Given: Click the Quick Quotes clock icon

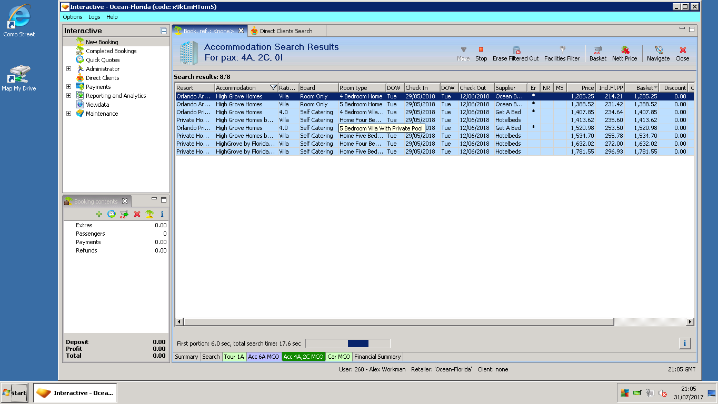Looking at the screenshot, I should coord(80,60).
